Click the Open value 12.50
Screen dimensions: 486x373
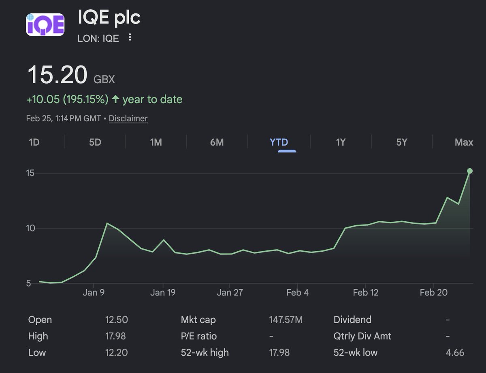(x=117, y=320)
